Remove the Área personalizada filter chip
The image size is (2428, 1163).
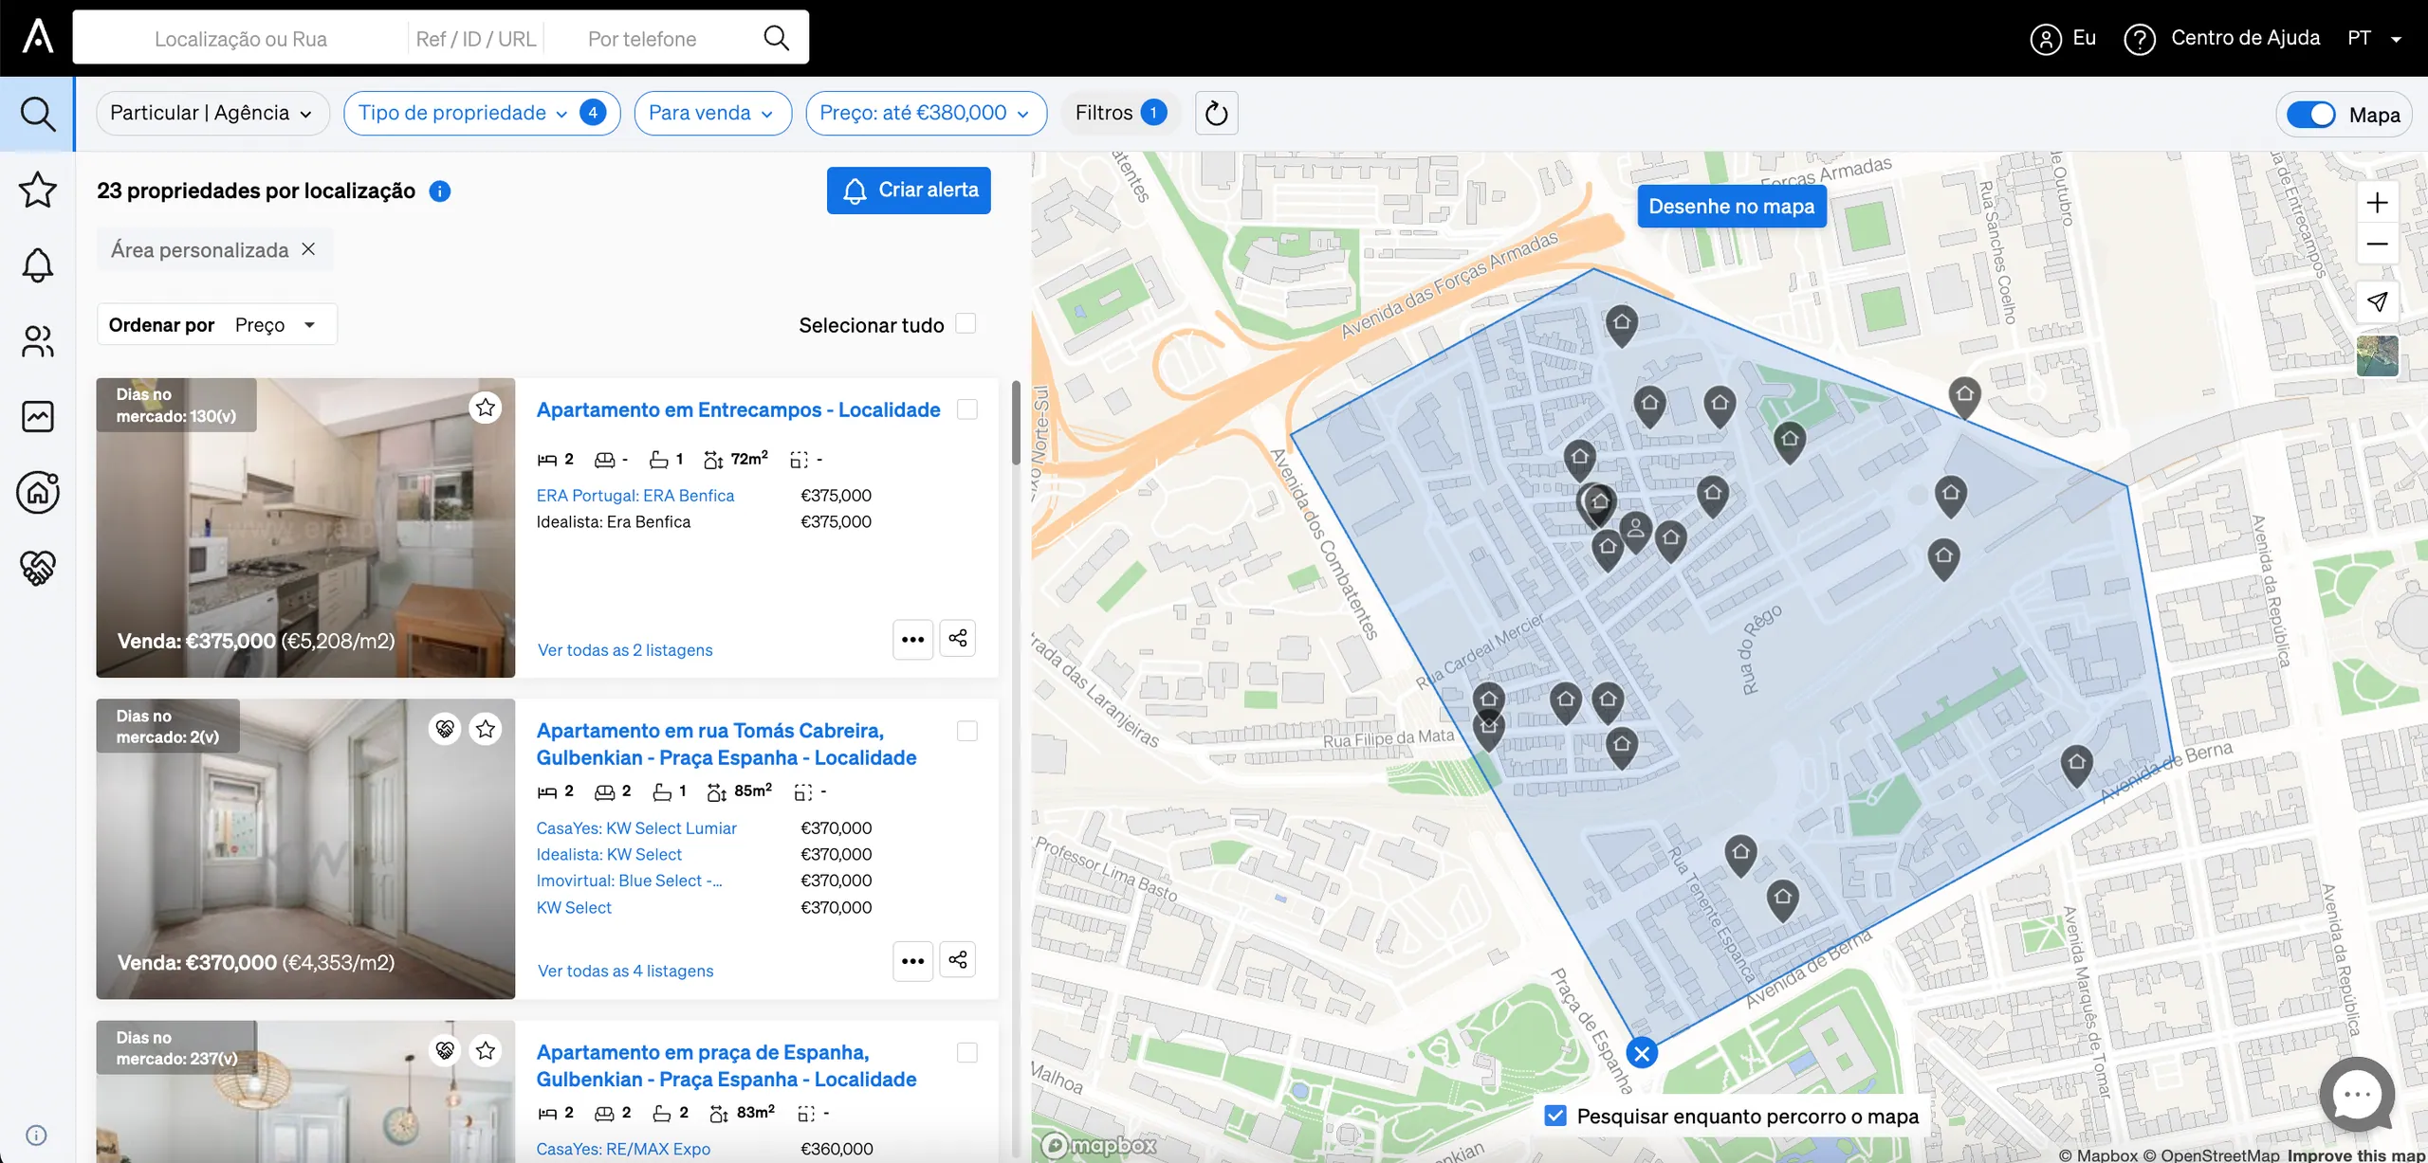308,249
